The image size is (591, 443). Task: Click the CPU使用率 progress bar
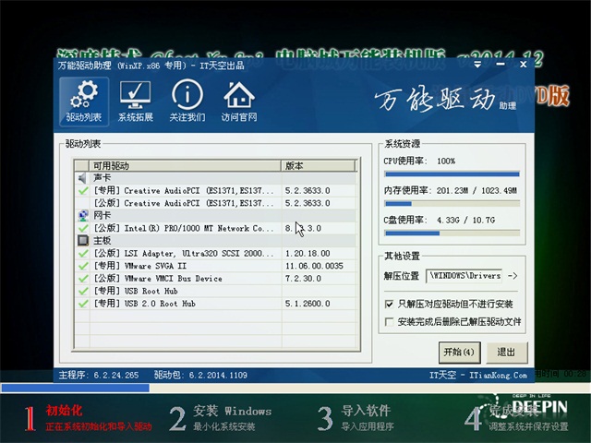(x=452, y=174)
